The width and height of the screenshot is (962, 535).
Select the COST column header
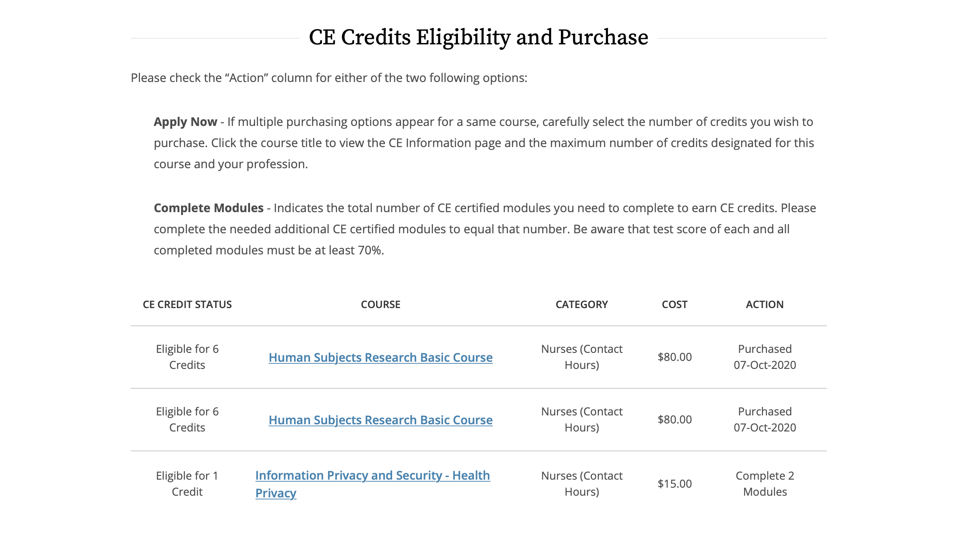pos(674,304)
